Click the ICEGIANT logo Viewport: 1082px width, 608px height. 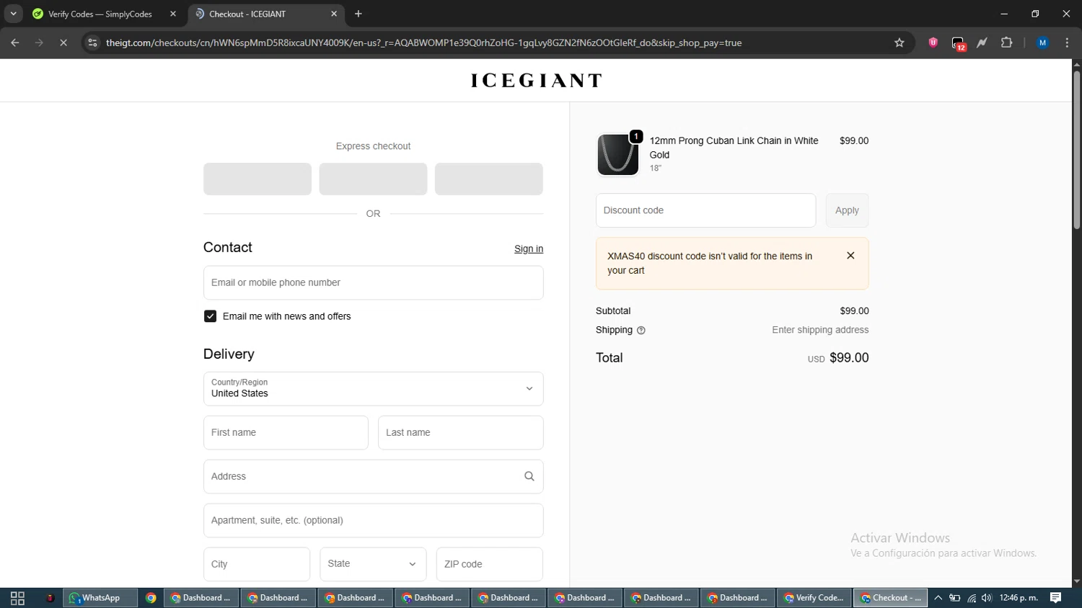coord(537,80)
